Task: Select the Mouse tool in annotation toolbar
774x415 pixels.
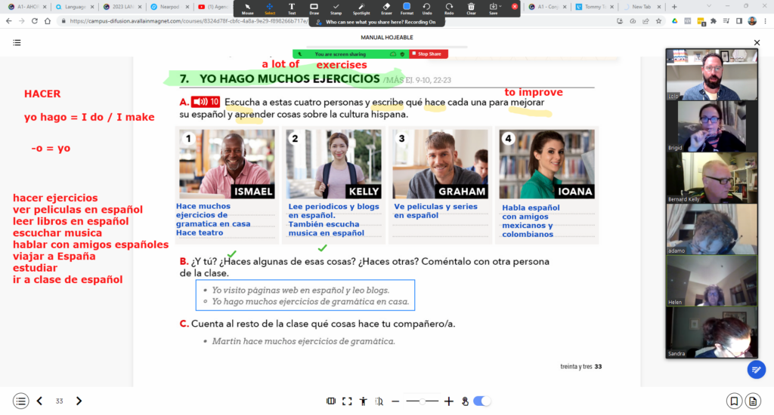Action: 247,8
